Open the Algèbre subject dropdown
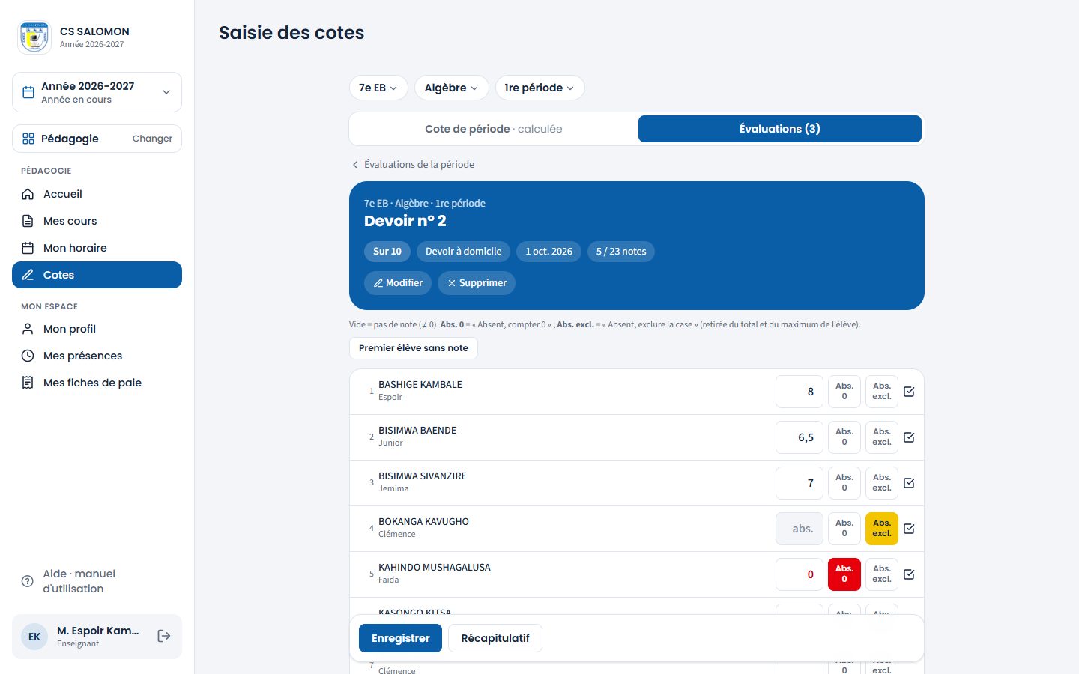This screenshot has width=1079, height=674. click(451, 88)
